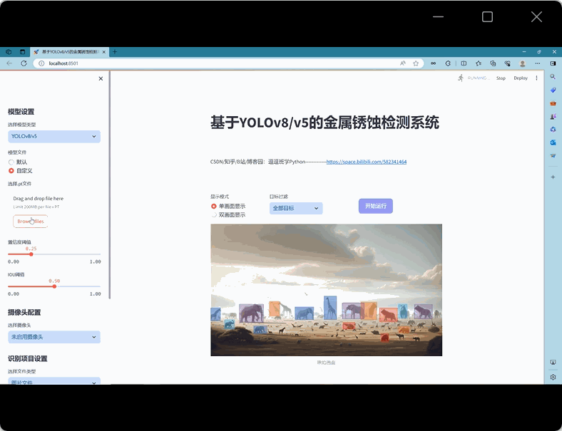Reload the page with the refresh icon
562x431 pixels.
point(24,63)
